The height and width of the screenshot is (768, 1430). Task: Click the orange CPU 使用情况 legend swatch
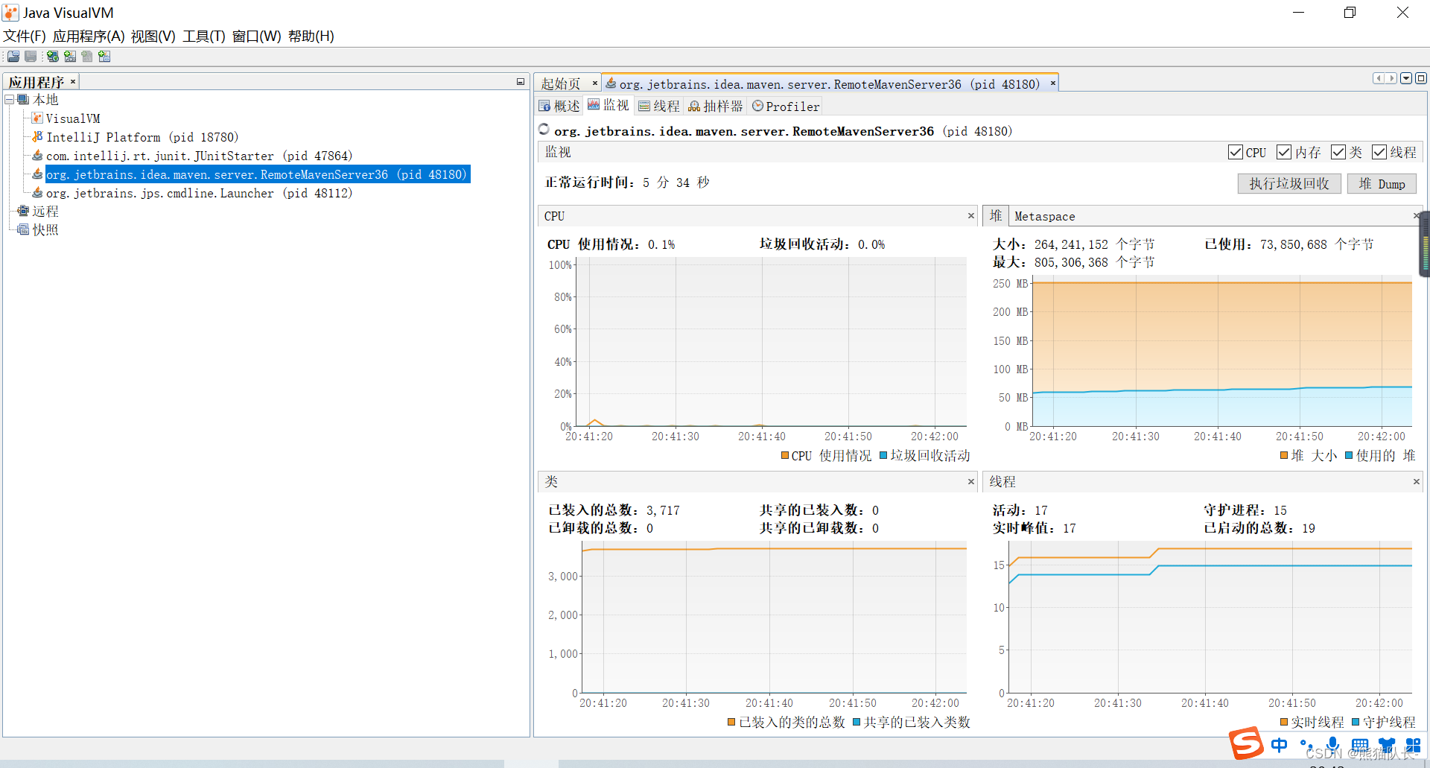[x=785, y=456]
